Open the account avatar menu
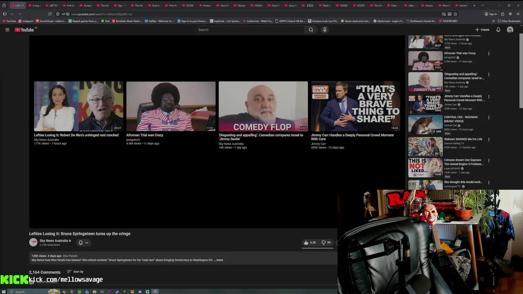Screen dimensions: 523x294 point(510,29)
